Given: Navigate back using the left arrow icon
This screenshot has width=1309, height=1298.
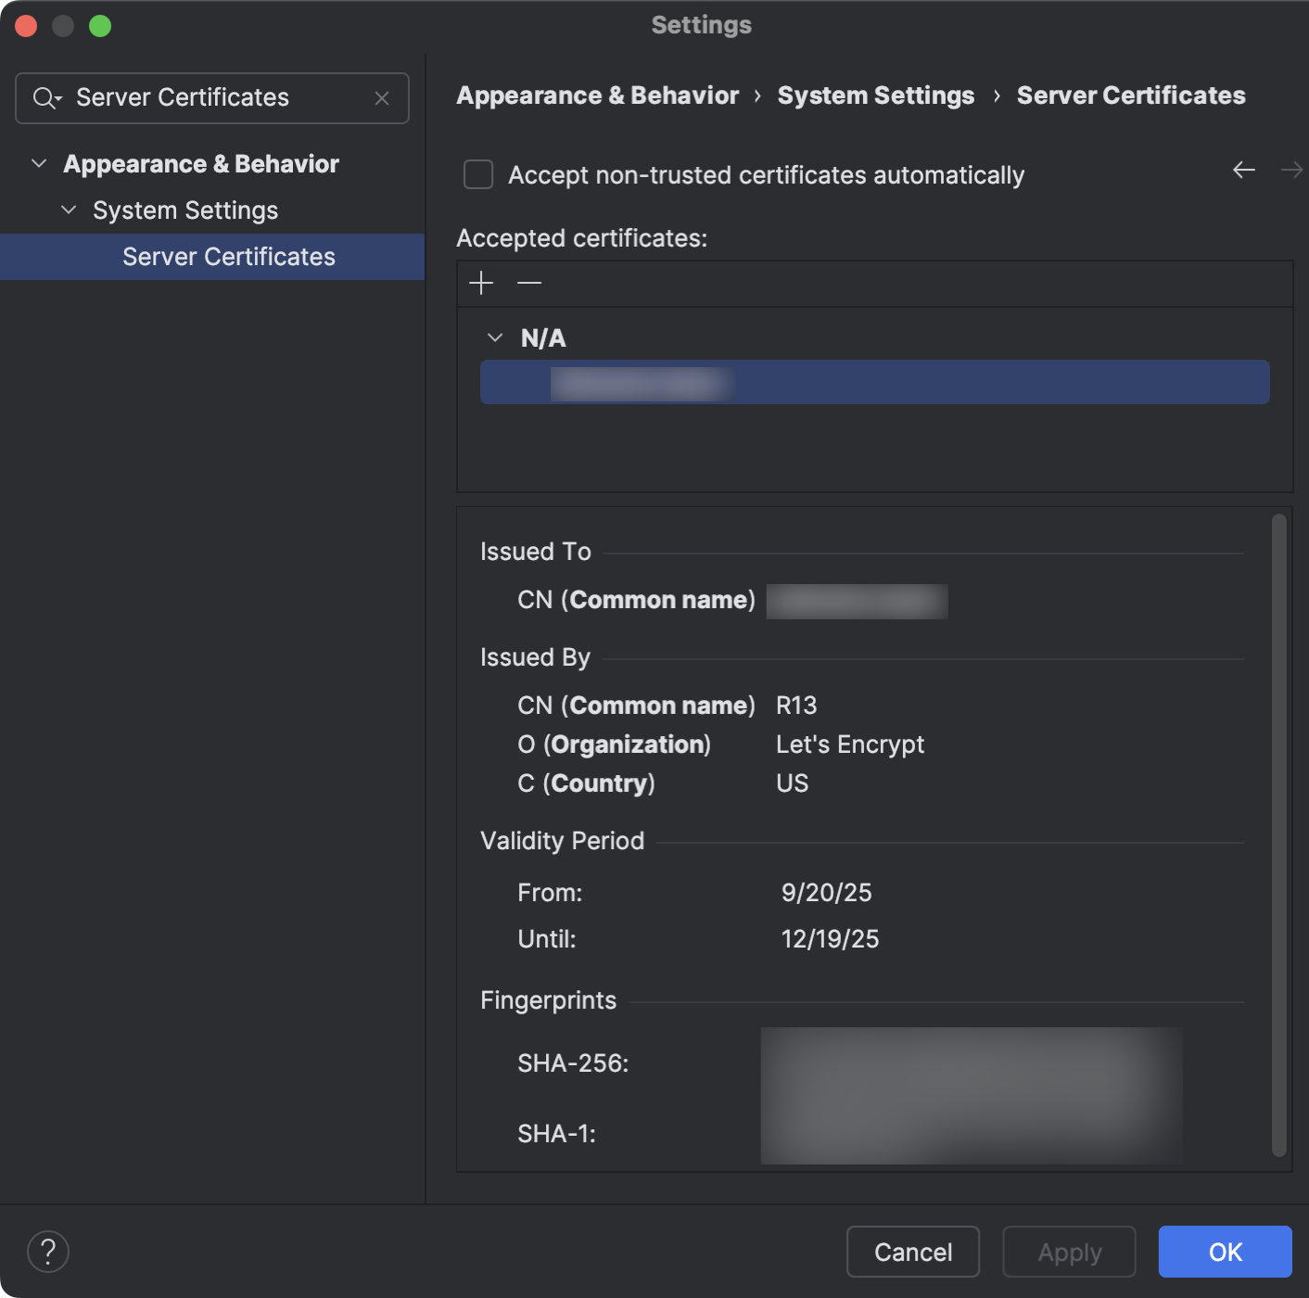Looking at the screenshot, I should pos(1243,170).
